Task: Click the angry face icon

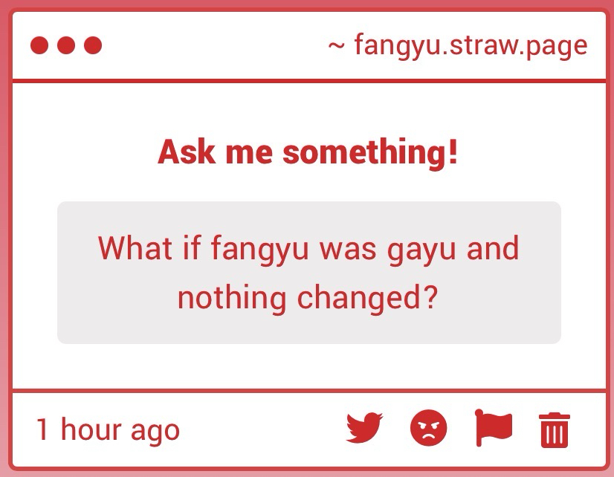Action: click(429, 429)
